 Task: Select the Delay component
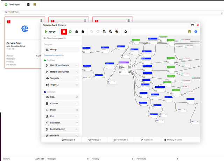click(62, 110)
